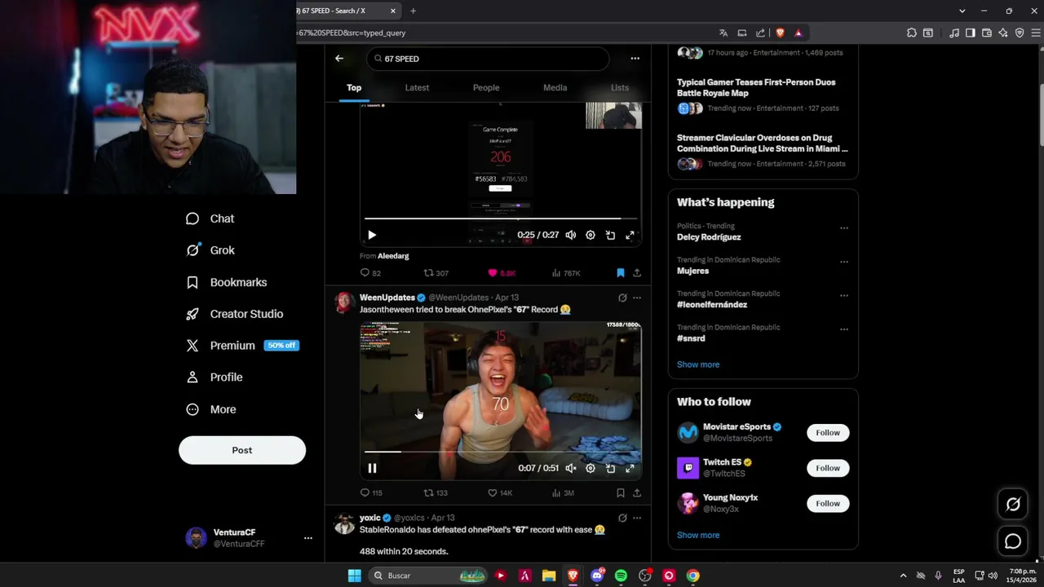Open WeenUpdates post three-dot menu

[x=637, y=298]
